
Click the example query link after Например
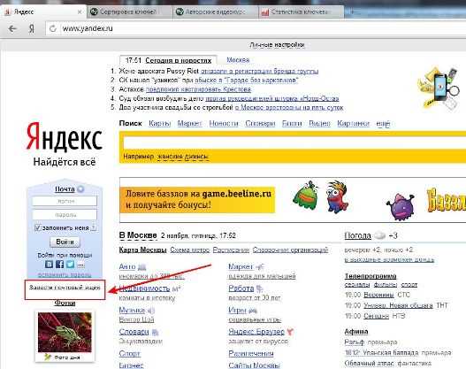183,157
